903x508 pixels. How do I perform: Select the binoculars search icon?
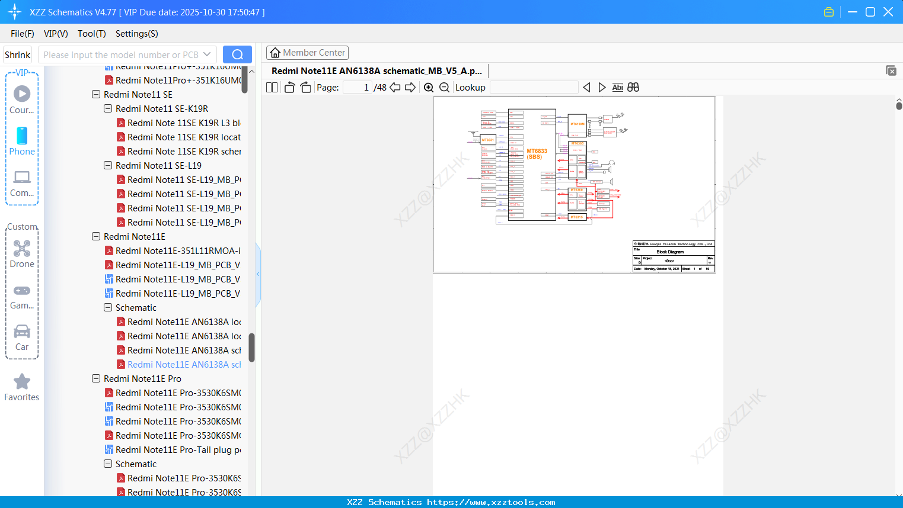(x=633, y=87)
